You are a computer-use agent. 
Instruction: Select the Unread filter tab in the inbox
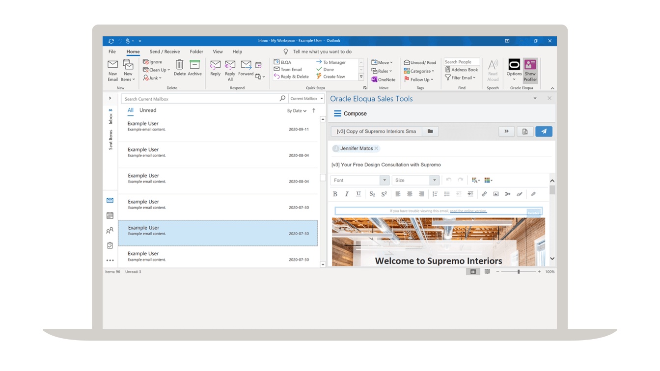click(147, 110)
